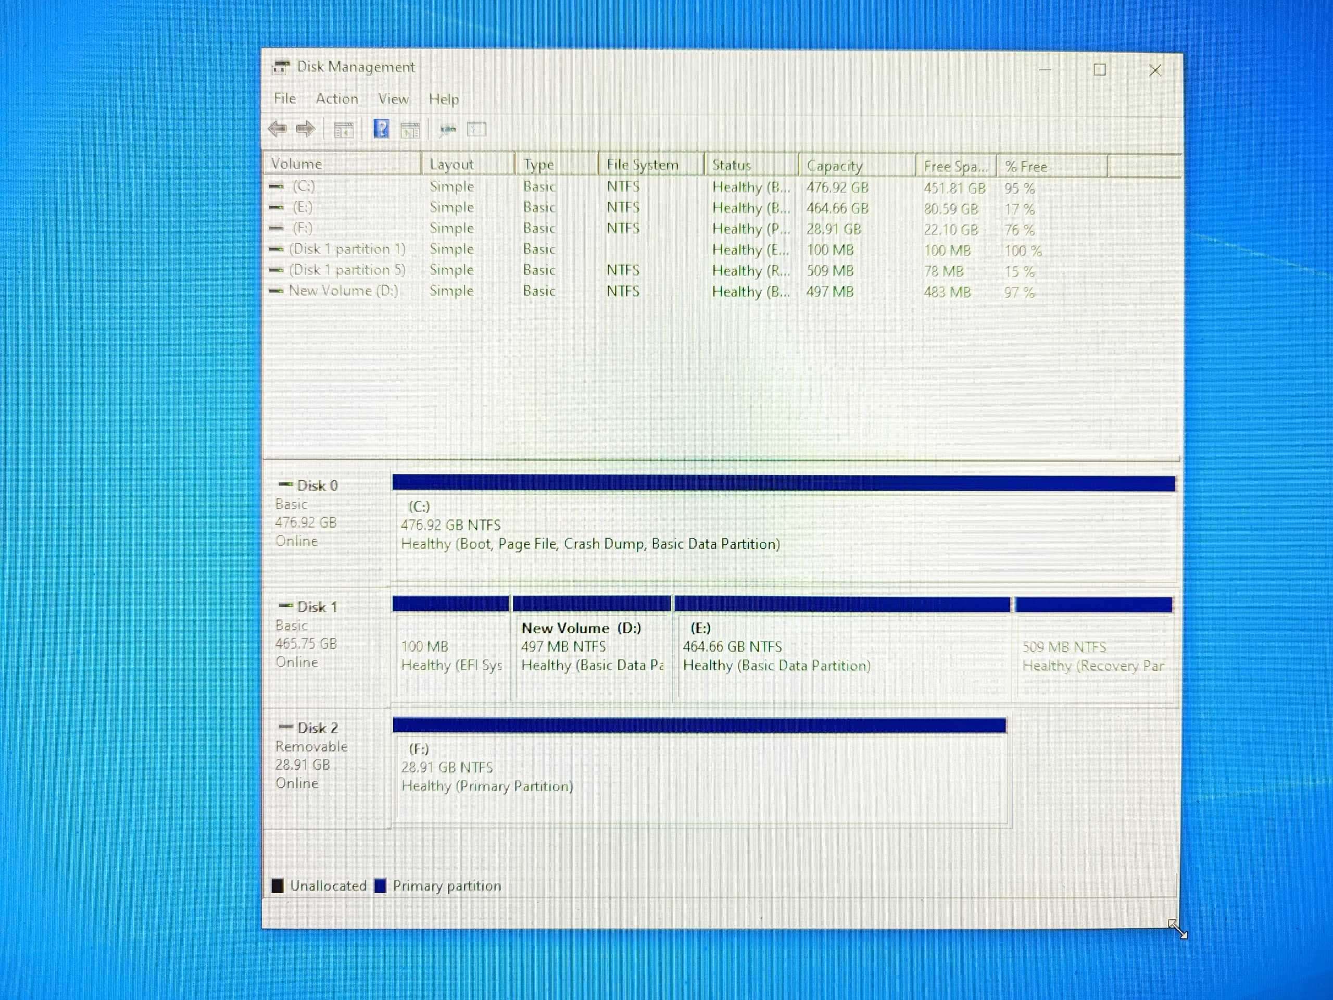1333x1000 pixels.
Task: Open the File menu
Action: click(284, 98)
